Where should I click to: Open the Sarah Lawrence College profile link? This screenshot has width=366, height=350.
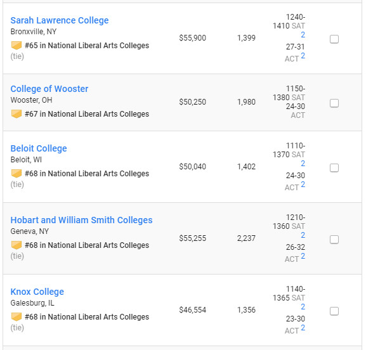[60, 20]
